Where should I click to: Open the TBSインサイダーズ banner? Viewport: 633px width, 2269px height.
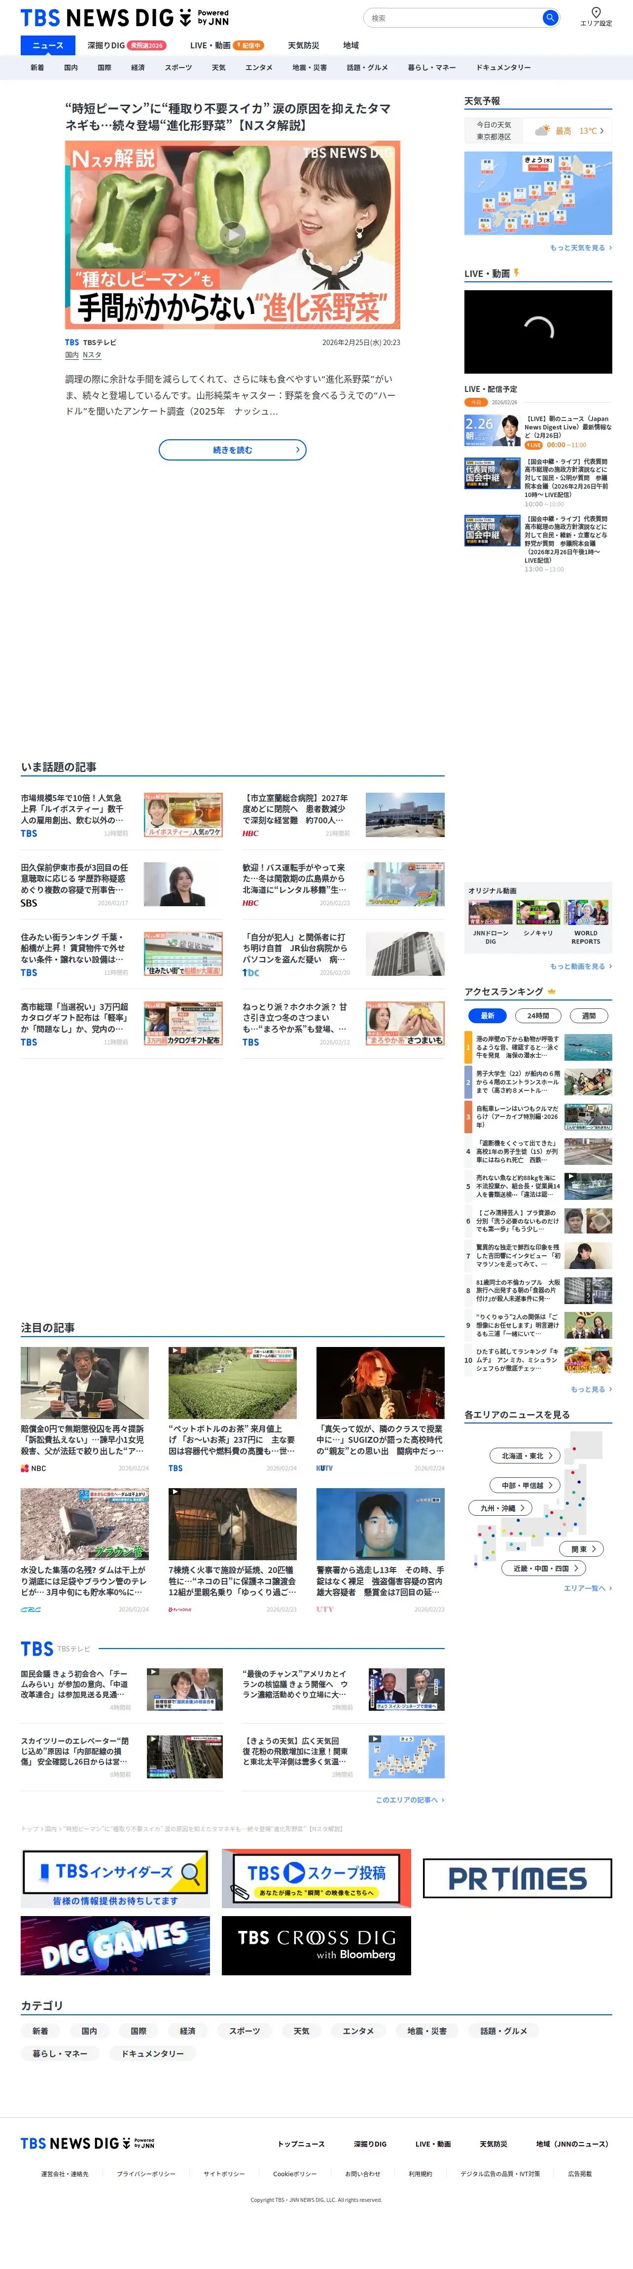tap(115, 1879)
